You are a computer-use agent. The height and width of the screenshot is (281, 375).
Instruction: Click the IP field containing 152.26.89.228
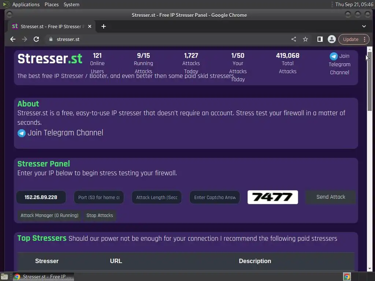pos(41,197)
